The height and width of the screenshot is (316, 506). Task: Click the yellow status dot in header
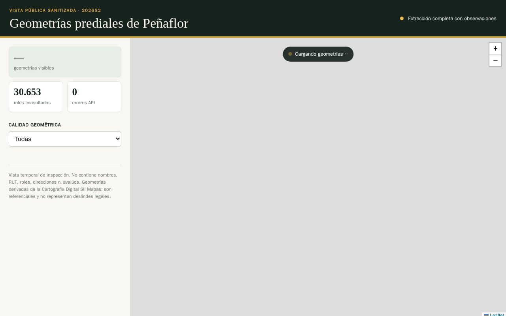402,19
